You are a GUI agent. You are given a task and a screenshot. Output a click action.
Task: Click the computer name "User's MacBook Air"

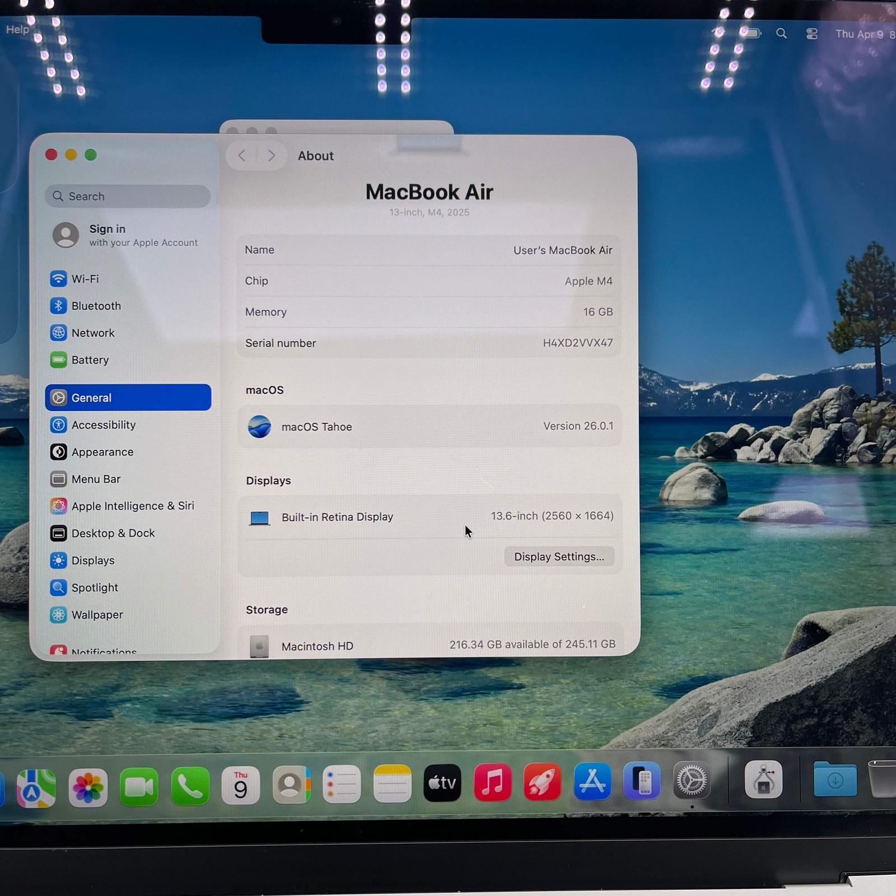[563, 250]
